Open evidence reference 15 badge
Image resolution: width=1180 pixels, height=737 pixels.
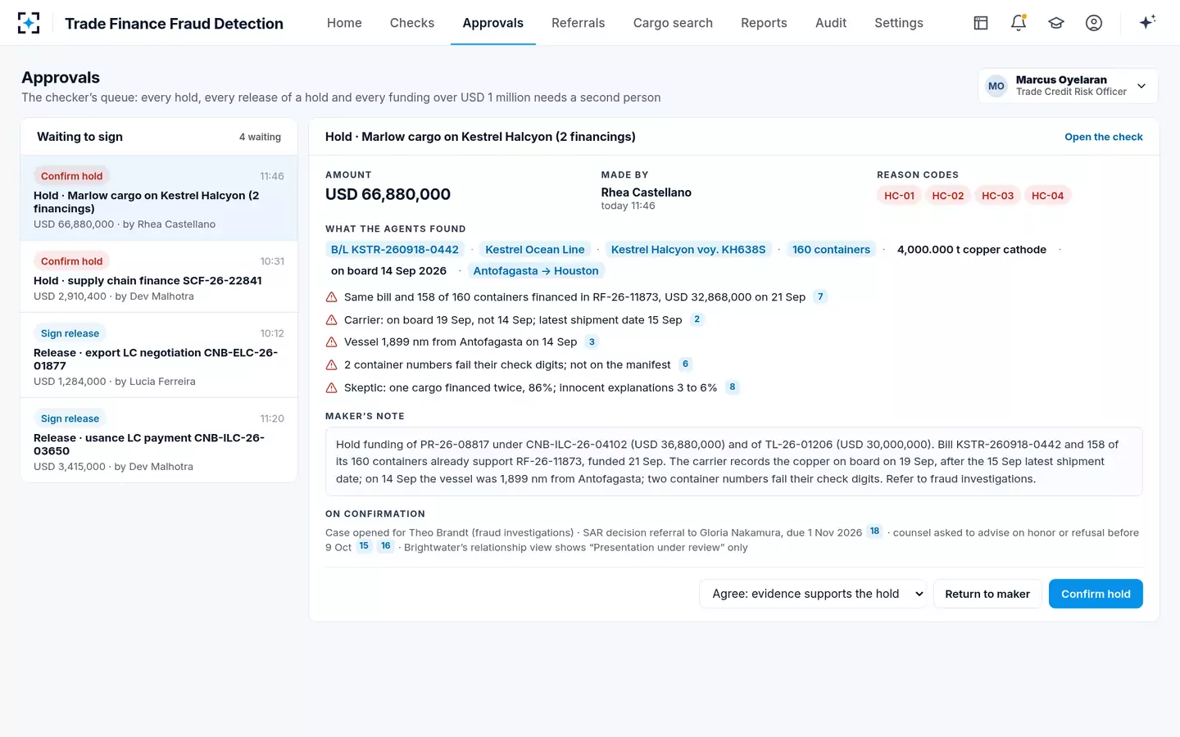(364, 546)
